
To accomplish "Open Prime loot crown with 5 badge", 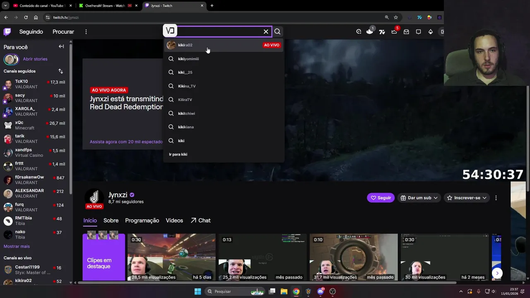I will (x=394, y=32).
